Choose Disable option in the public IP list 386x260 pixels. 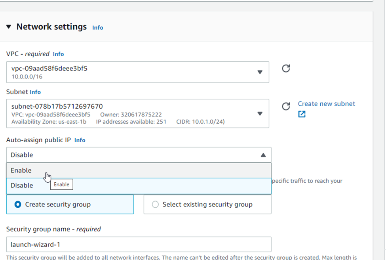(139, 185)
